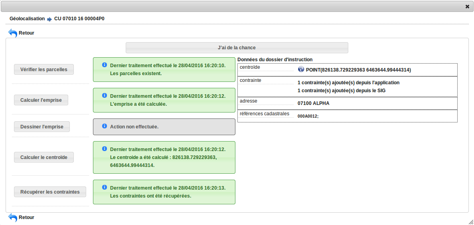Click info icon in contraintes récupérées message

[105, 187]
